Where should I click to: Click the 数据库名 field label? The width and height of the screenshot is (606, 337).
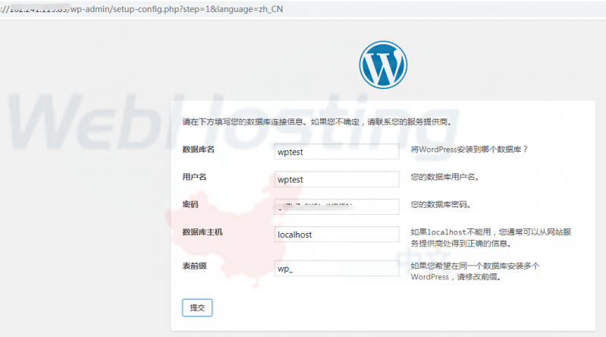(x=198, y=150)
